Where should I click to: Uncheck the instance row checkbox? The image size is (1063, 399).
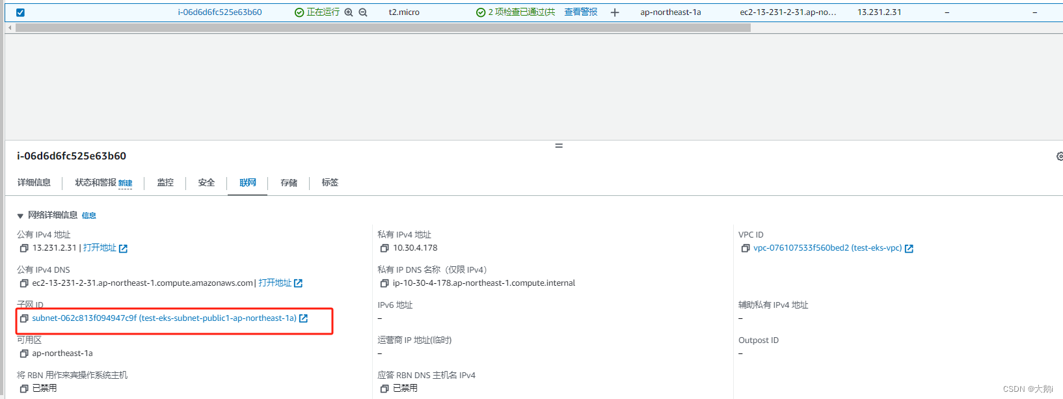20,12
